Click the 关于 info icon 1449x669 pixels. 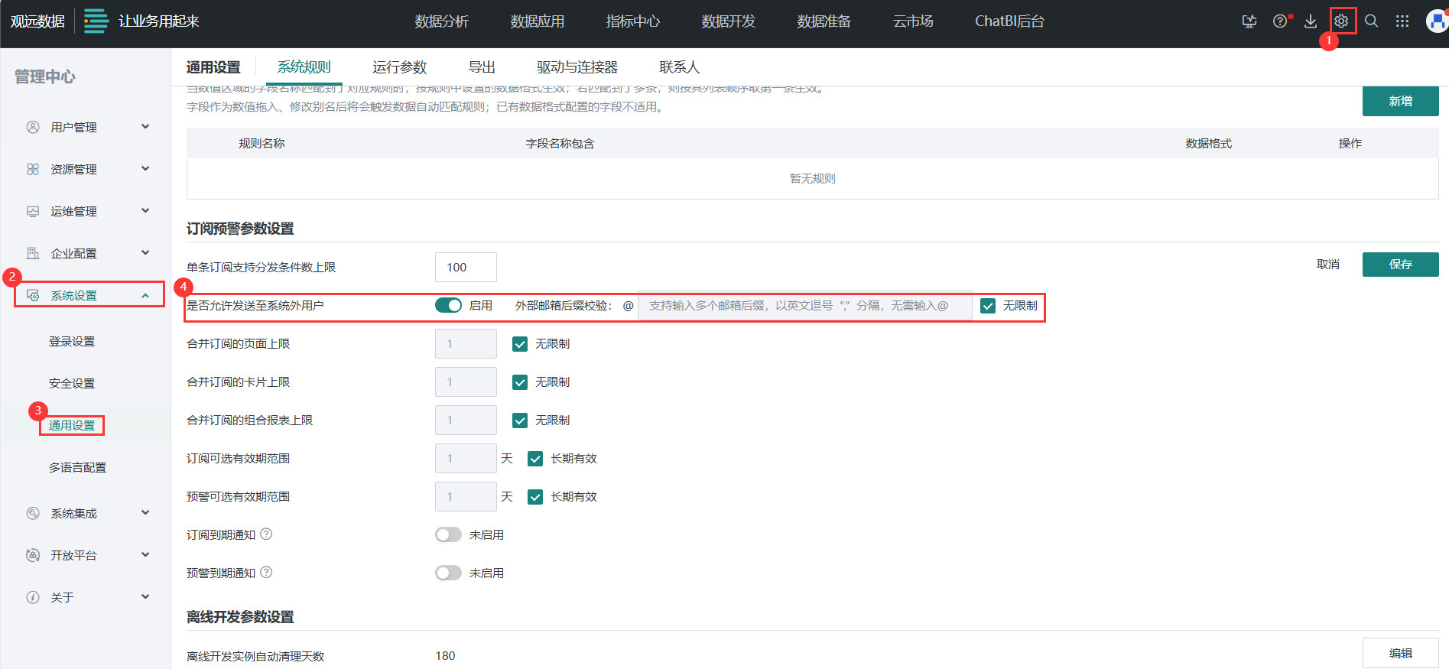(33, 597)
